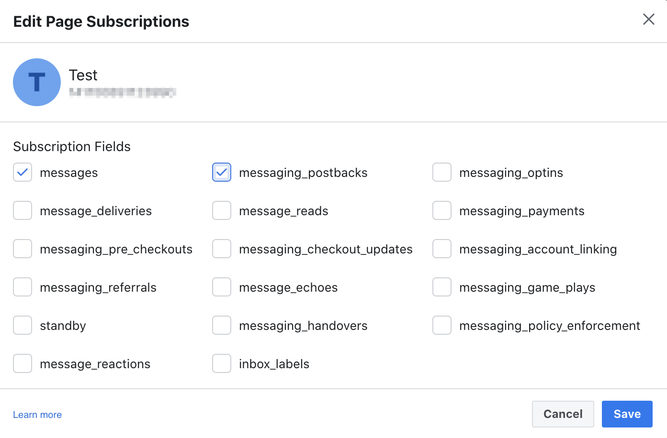This screenshot has width=667, height=438.
Task: Tick the messaging_payments checkbox
Action: click(x=442, y=211)
